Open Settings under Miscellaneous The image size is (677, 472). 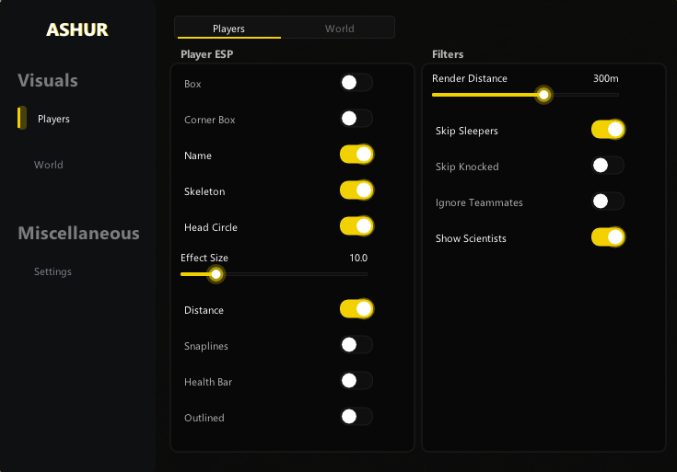tap(53, 271)
